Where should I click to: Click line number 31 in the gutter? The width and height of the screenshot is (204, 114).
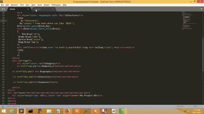(3, 21)
